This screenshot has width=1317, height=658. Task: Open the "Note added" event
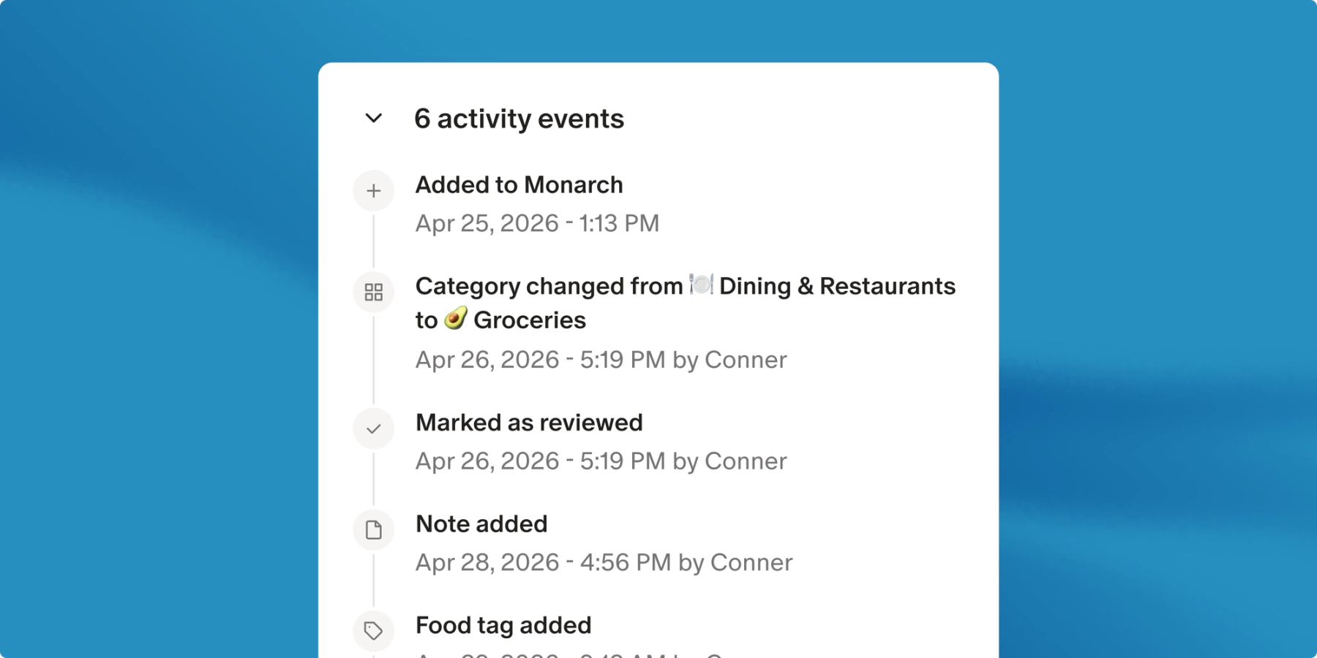pos(481,524)
